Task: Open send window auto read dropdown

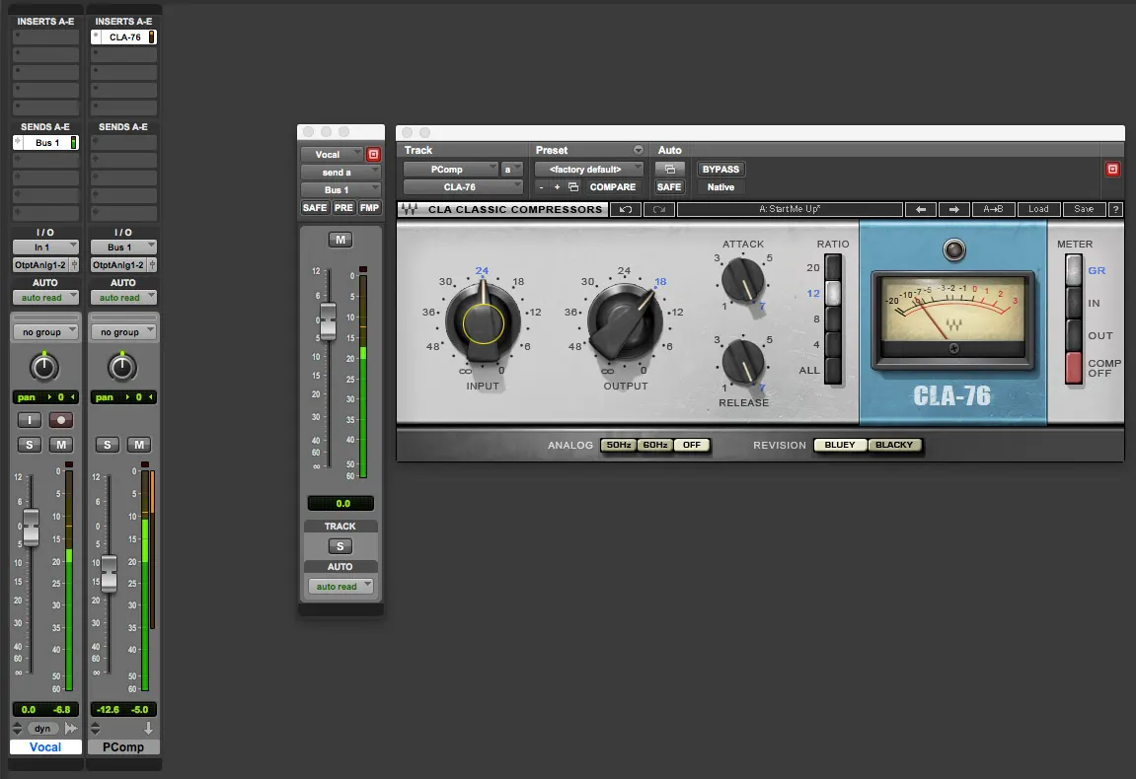Action: coord(341,587)
